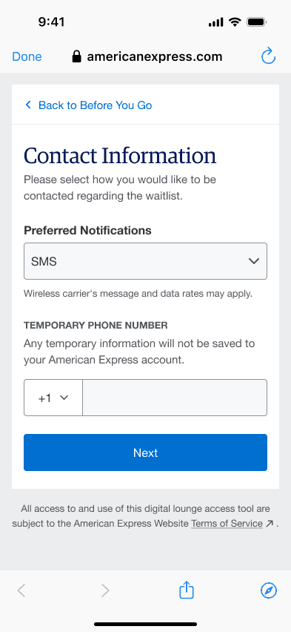The height and width of the screenshot is (632, 291).
Task: Open in Safari compass icon
Action: 269,591
